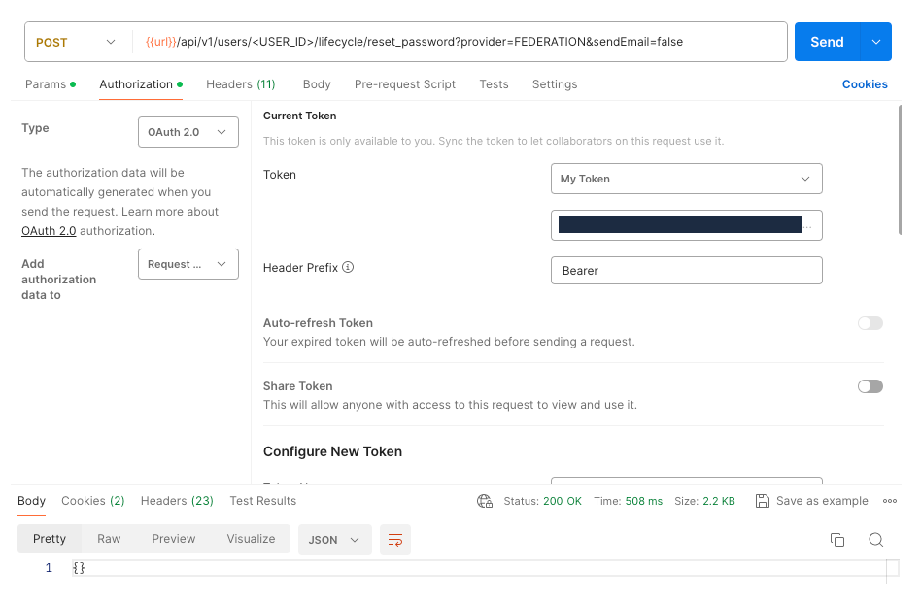
Task: Expand the OAuth 2.0 Type dropdown
Action: tap(188, 132)
